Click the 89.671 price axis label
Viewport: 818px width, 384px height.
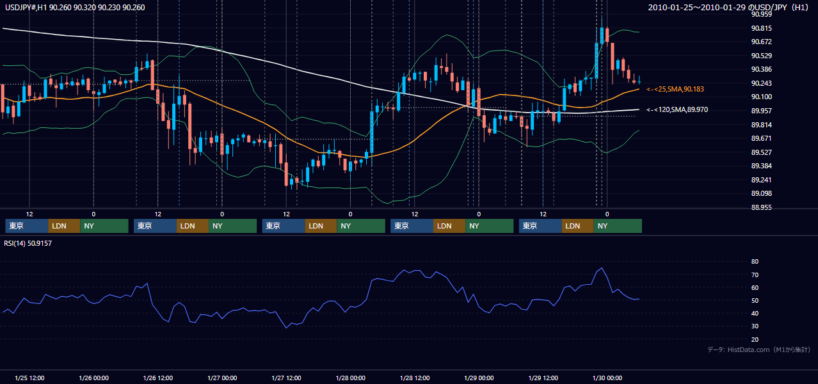coord(762,138)
